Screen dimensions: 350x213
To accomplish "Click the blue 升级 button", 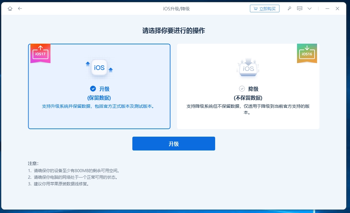I will pyautogui.click(x=174, y=144).
